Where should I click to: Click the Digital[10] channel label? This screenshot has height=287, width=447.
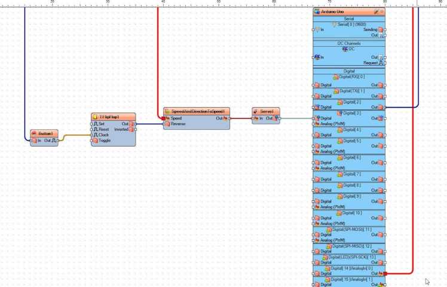(352, 213)
